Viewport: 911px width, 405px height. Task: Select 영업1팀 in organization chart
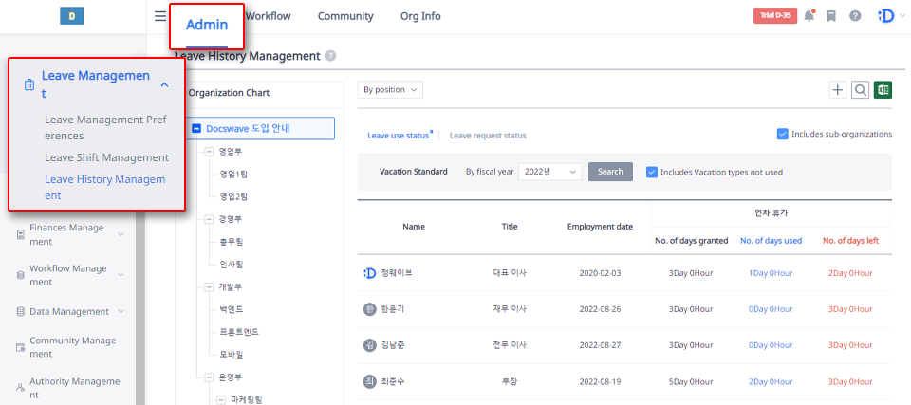coord(233,175)
